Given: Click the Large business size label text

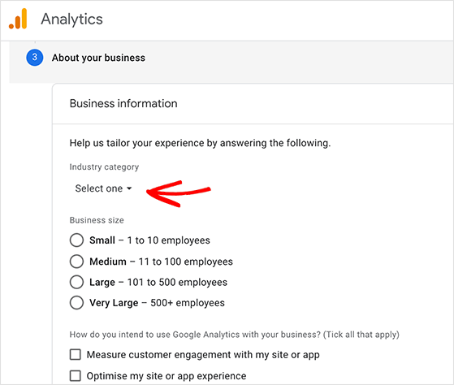Looking at the screenshot, I should point(102,282).
